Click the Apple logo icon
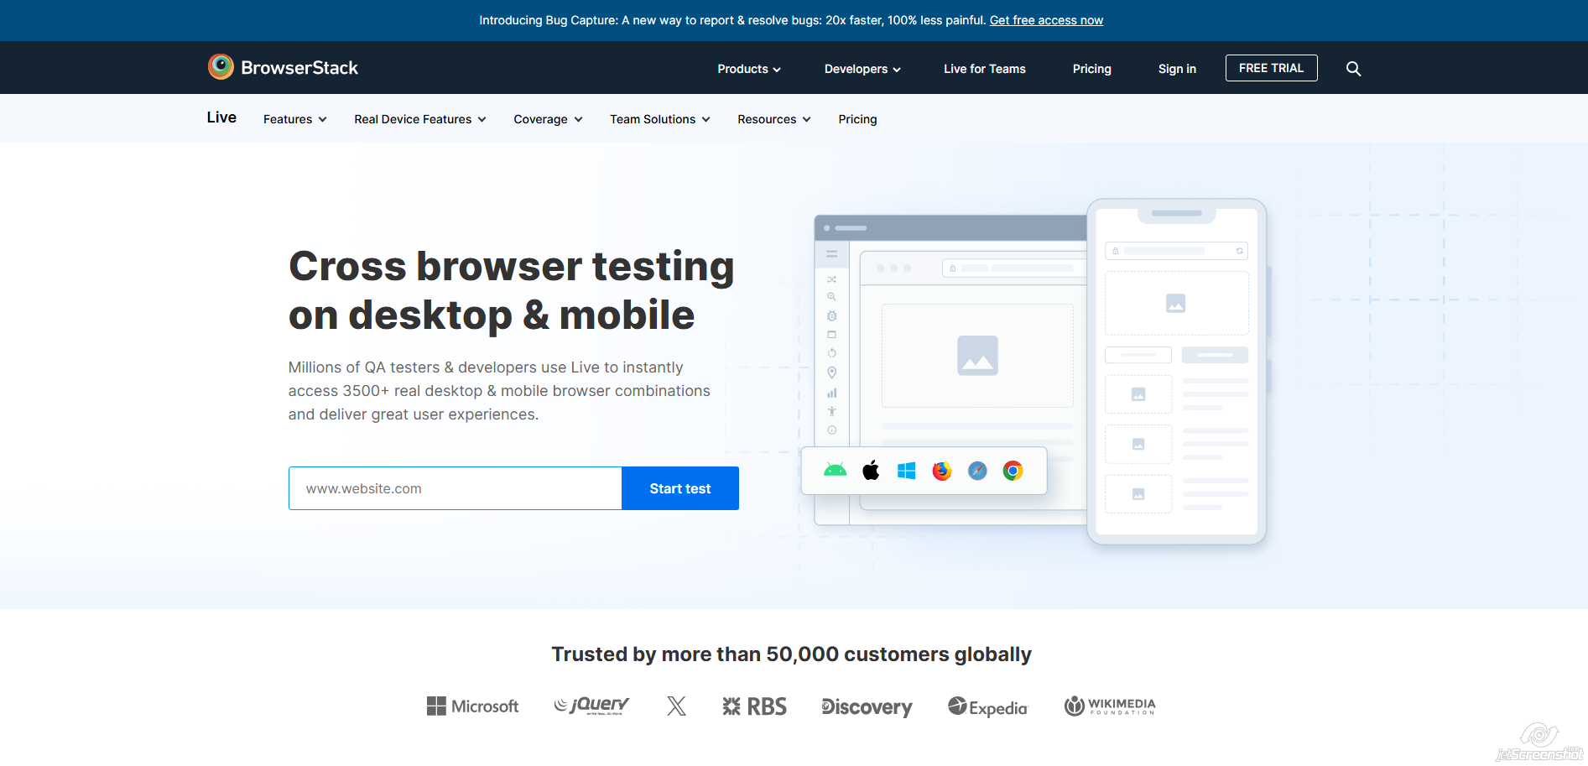The width and height of the screenshot is (1588, 766). [871, 471]
